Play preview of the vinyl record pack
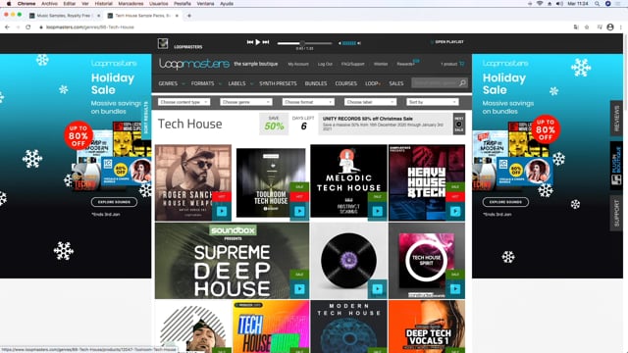Screen dimensions: 628x353 pos(377,289)
